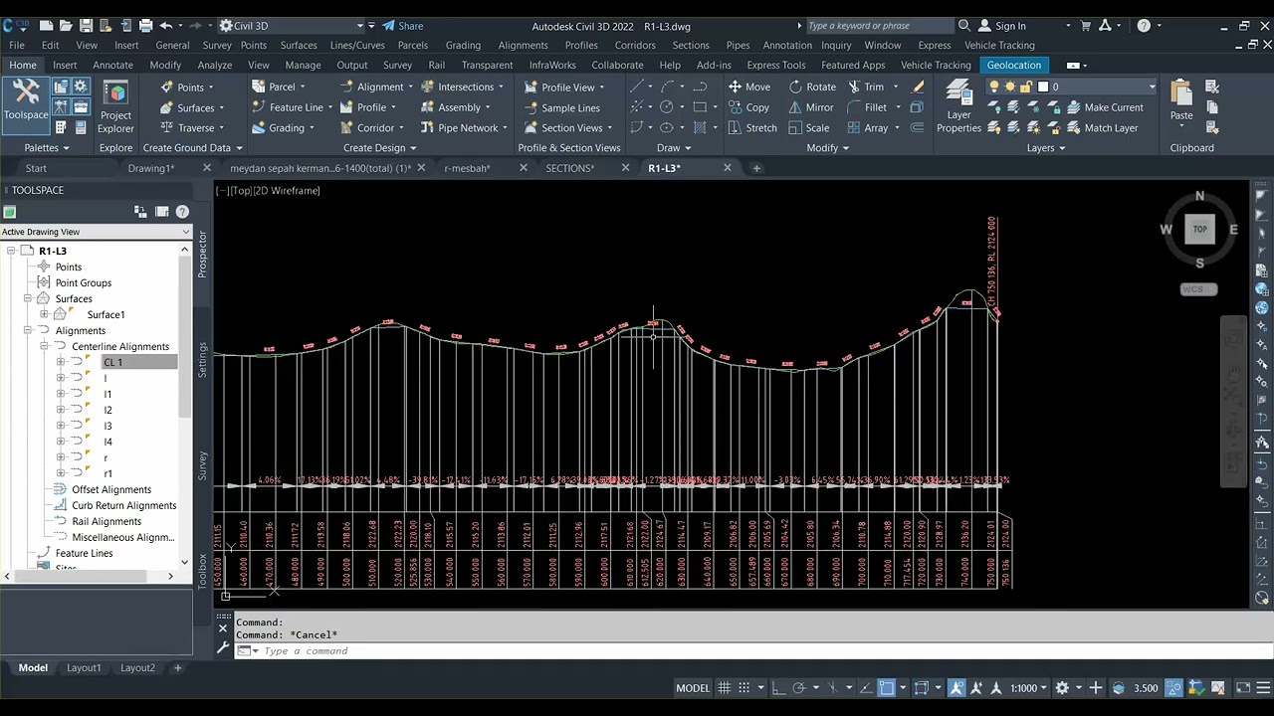Click the Paste clipboard button

coord(1181,100)
